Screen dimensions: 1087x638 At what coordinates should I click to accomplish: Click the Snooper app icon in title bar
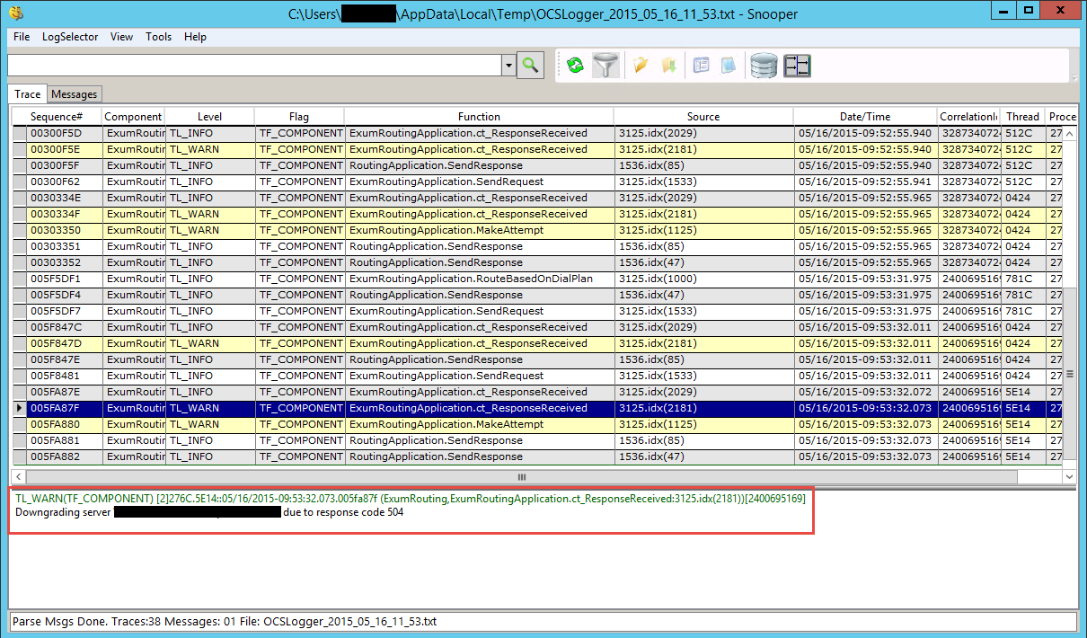[15, 13]
